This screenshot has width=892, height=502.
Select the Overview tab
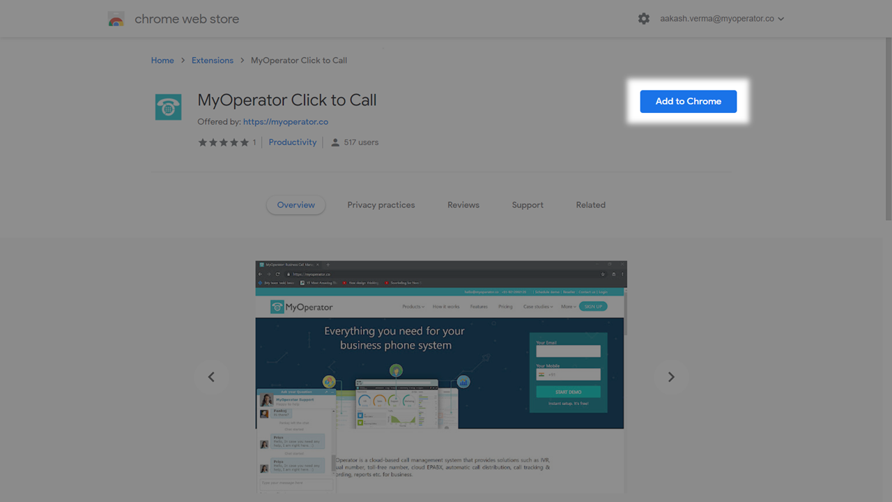pos(296,205)
